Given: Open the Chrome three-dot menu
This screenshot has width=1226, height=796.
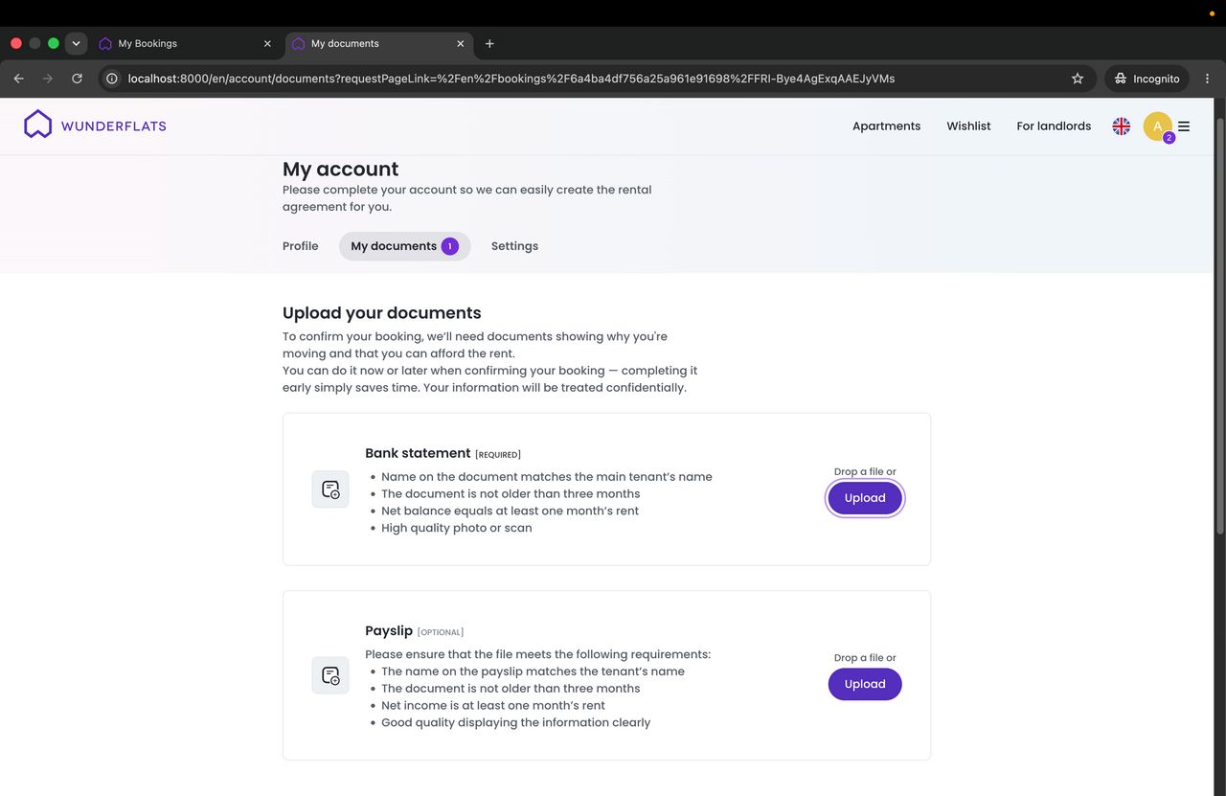Looking at the screenshot, I should point(1207,79).
